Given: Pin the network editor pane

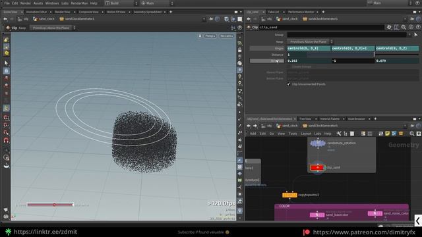Looking at the screenshot, I should pyautogui.click(x=412, y=126).
